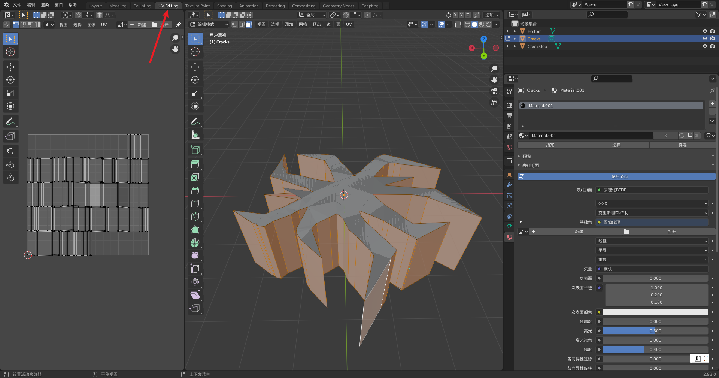Switch to vertex select mode in viewport
Viewport: 719px width, 378px height.
pos(235,24)
